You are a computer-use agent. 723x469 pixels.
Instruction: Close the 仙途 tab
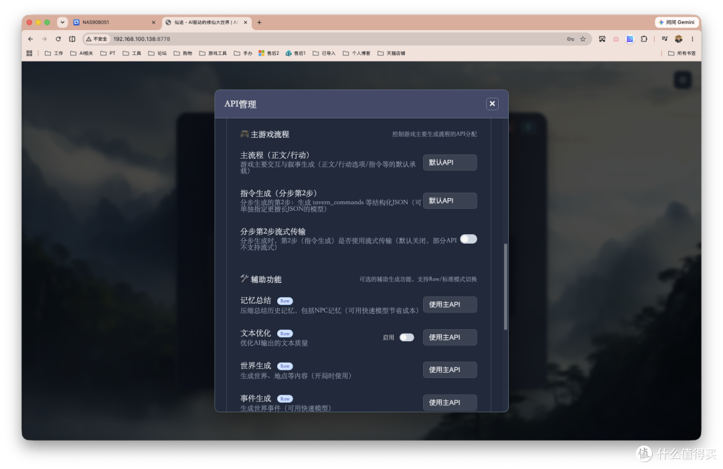click(245, 22)
